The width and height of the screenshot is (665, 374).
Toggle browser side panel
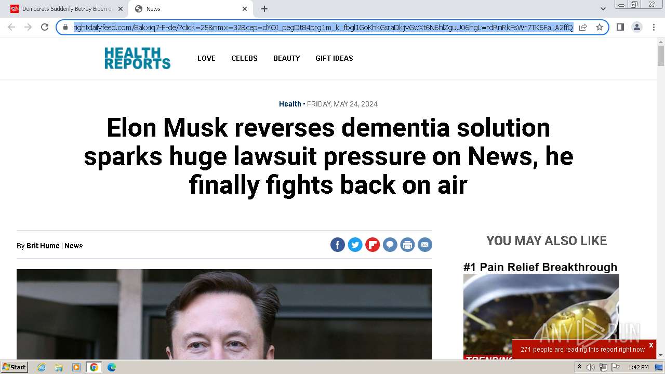click(x=620, y=27)
